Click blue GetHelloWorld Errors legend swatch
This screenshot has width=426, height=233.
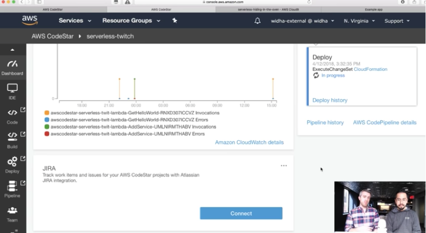(x=47, y=120)
